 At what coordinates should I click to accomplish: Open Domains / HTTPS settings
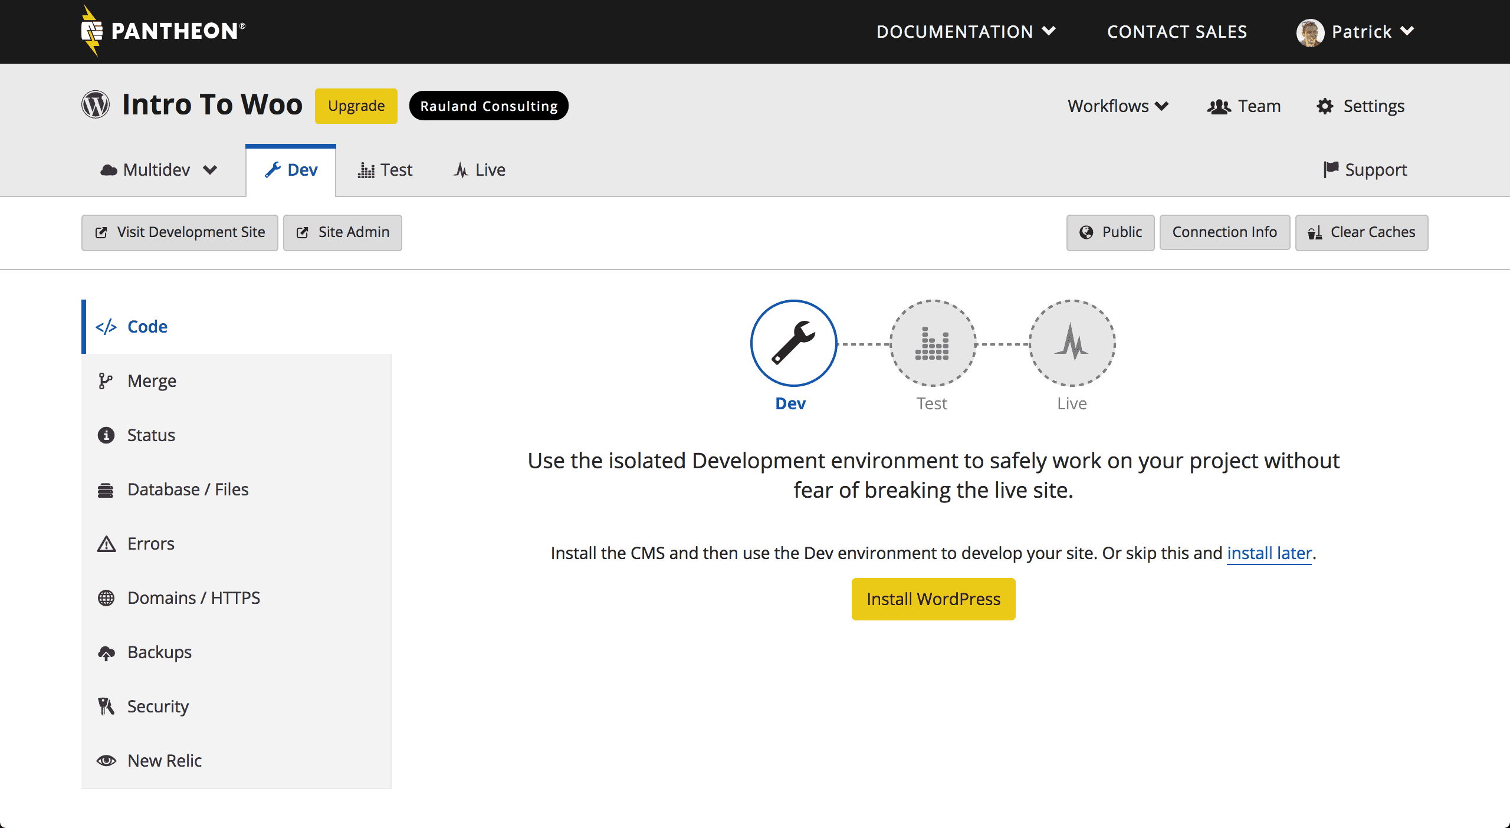point(193,597)
